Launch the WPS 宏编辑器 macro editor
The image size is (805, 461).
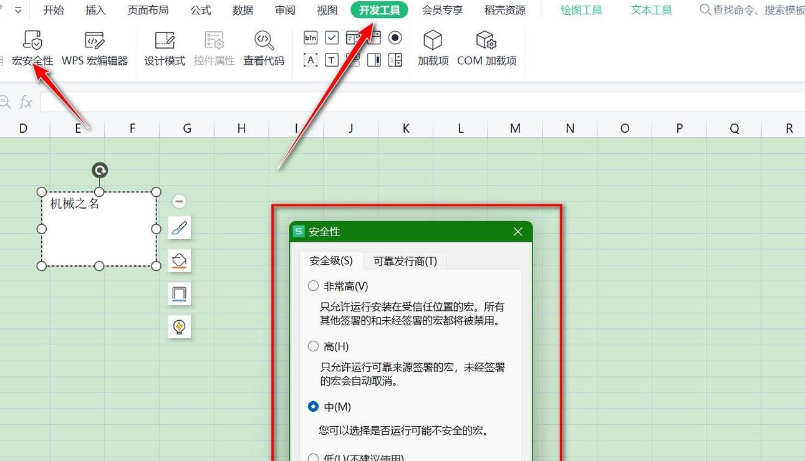95,49
